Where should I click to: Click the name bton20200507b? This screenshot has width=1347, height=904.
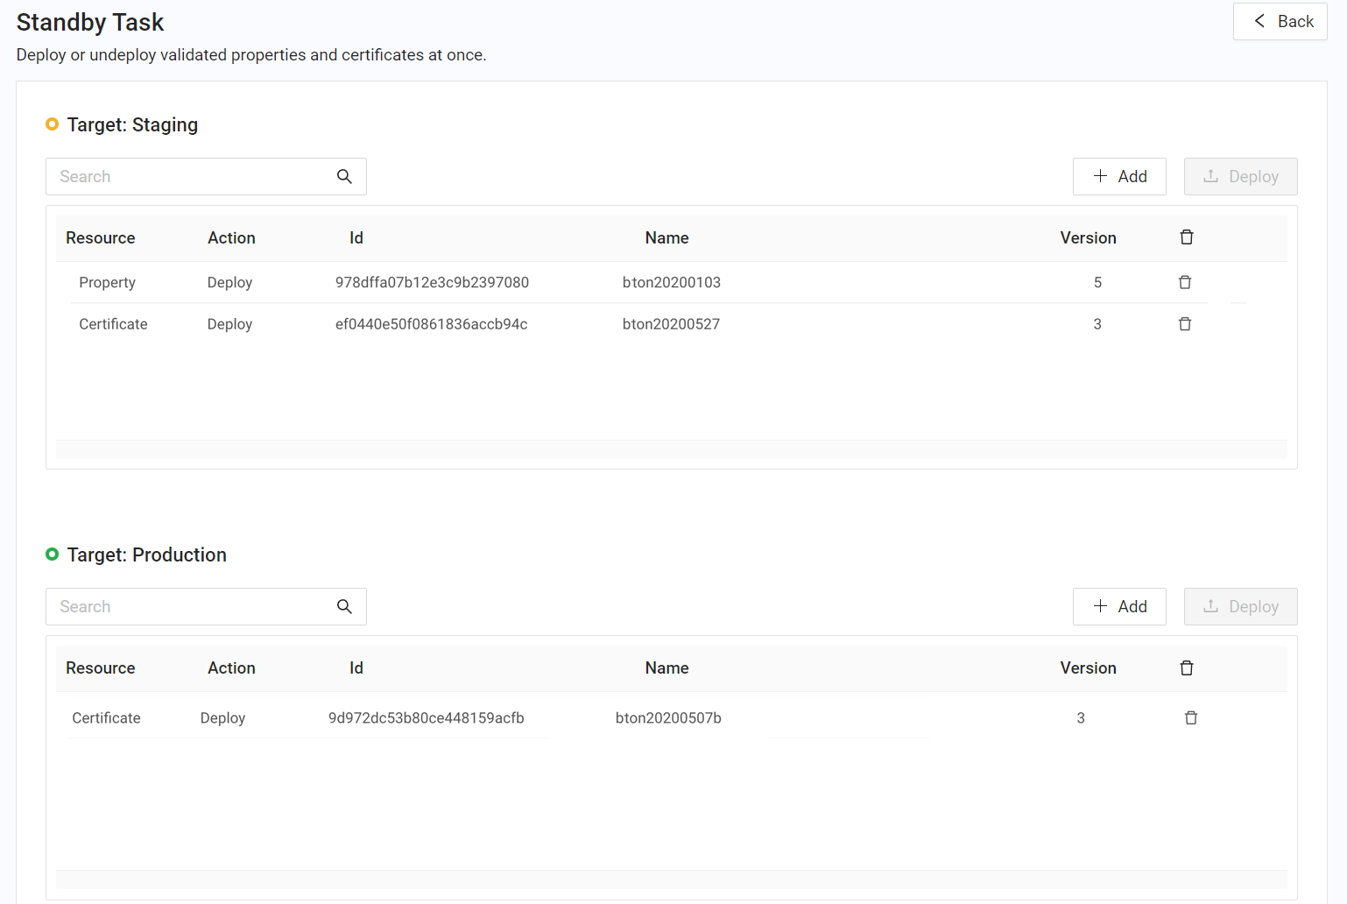pyautogui.click(x=668, y=718)
